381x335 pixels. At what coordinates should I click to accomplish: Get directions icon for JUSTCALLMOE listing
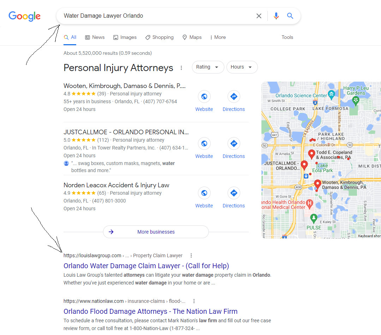(x=234, y=143)
